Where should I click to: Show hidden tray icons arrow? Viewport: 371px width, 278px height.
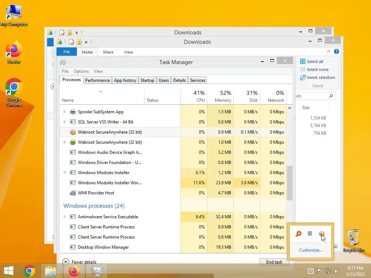[x=310, y=271]
